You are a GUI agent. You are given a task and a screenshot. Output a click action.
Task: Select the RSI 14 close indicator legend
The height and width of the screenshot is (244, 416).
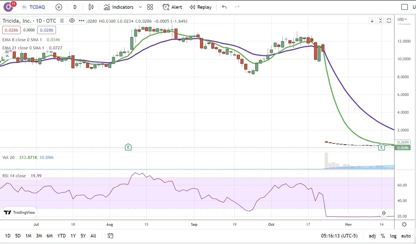pyautogui.click(x=14, y=176)
